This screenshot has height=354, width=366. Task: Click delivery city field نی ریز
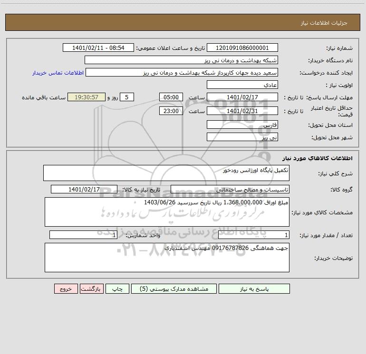coord(242,137)
